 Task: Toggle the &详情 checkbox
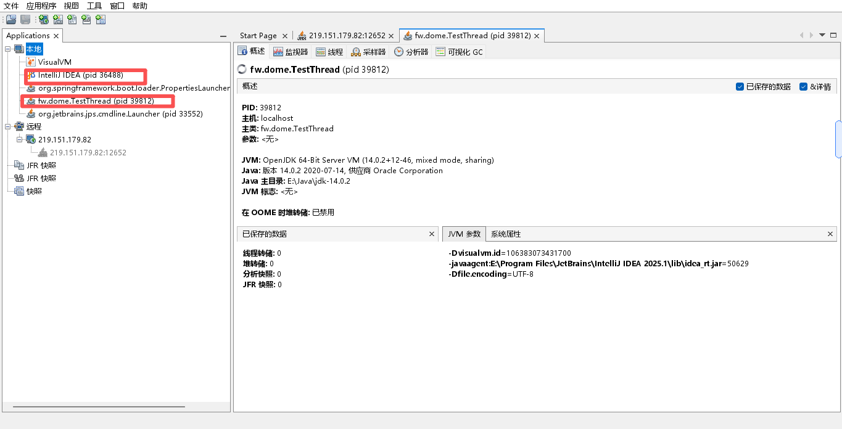click(803, 86)
